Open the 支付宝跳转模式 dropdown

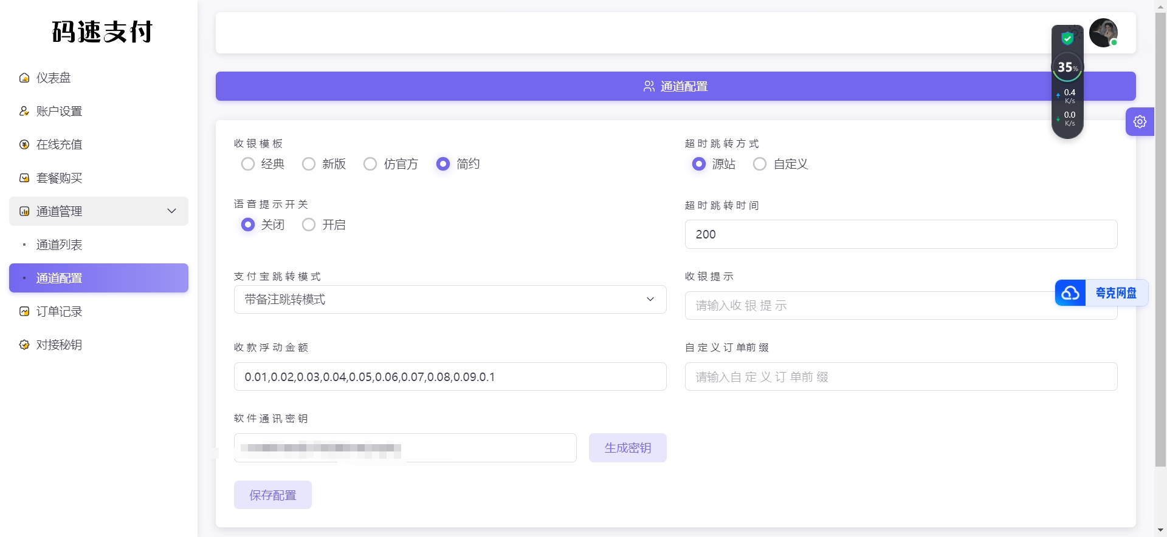coord(450,299)
